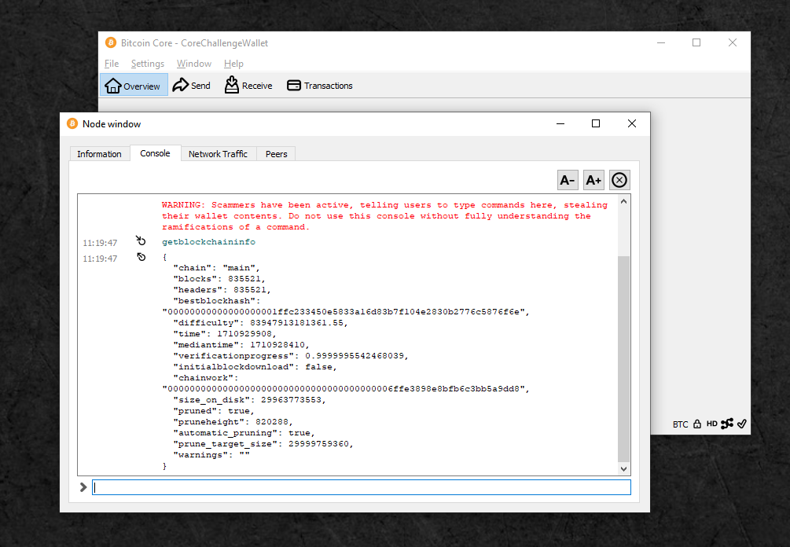Close the Bitcoin Core main window

point(733,42)
